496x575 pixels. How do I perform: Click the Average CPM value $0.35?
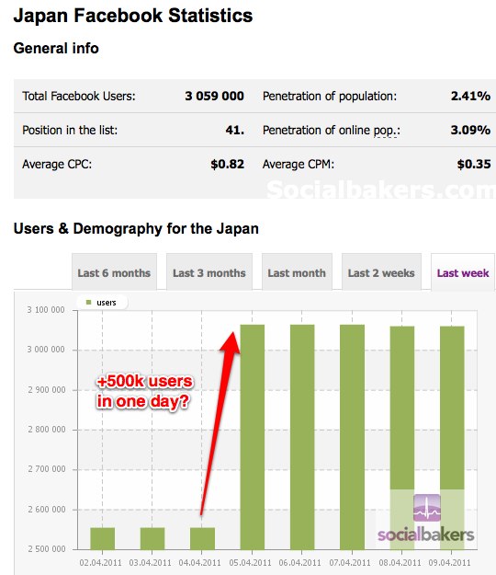474,164
